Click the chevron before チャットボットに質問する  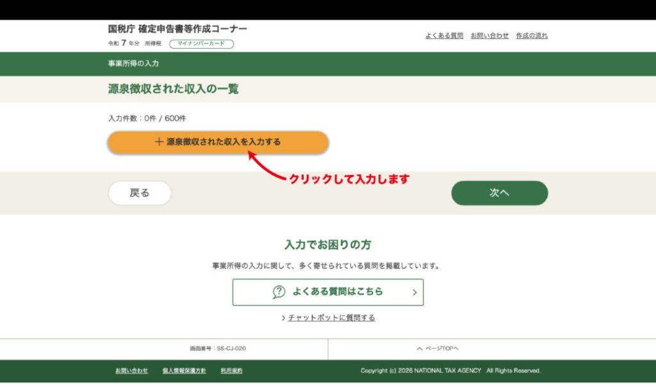coord(283,318)
